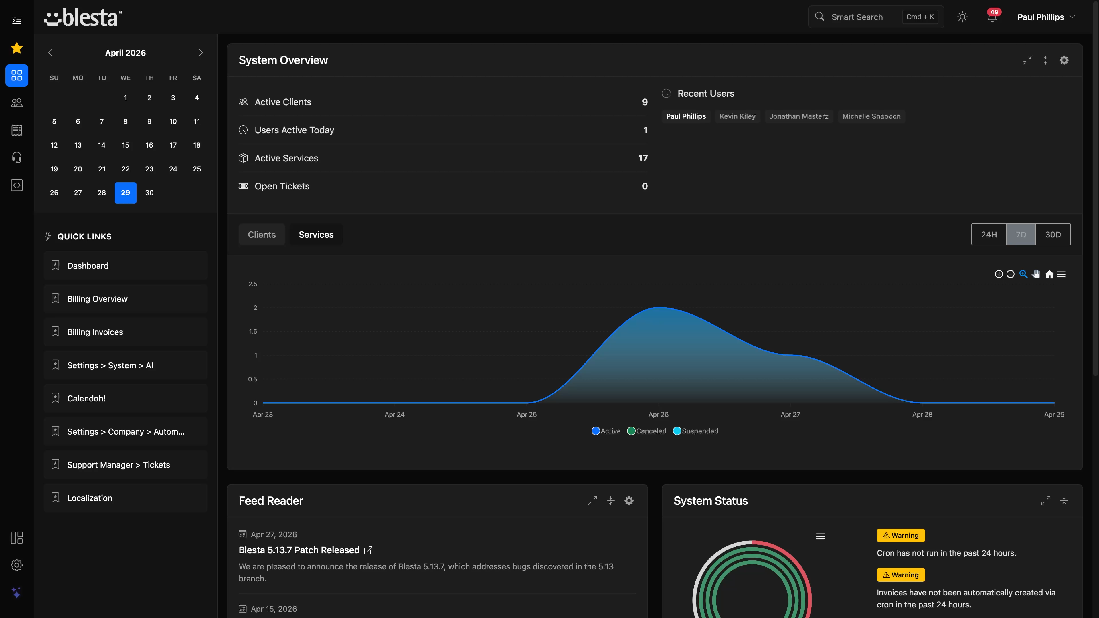
Task: Open Billing Overview quick link
Action: coord(125,299)
